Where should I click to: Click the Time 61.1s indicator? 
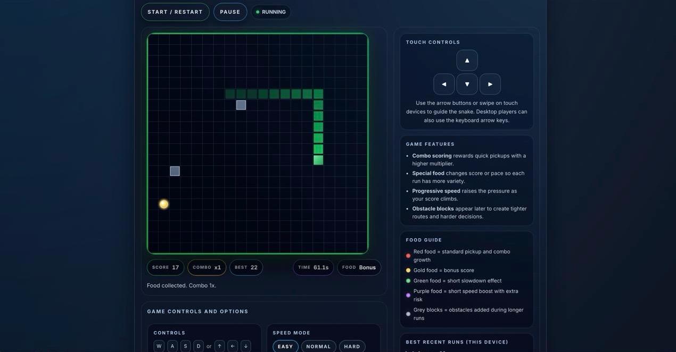(314, 267)
